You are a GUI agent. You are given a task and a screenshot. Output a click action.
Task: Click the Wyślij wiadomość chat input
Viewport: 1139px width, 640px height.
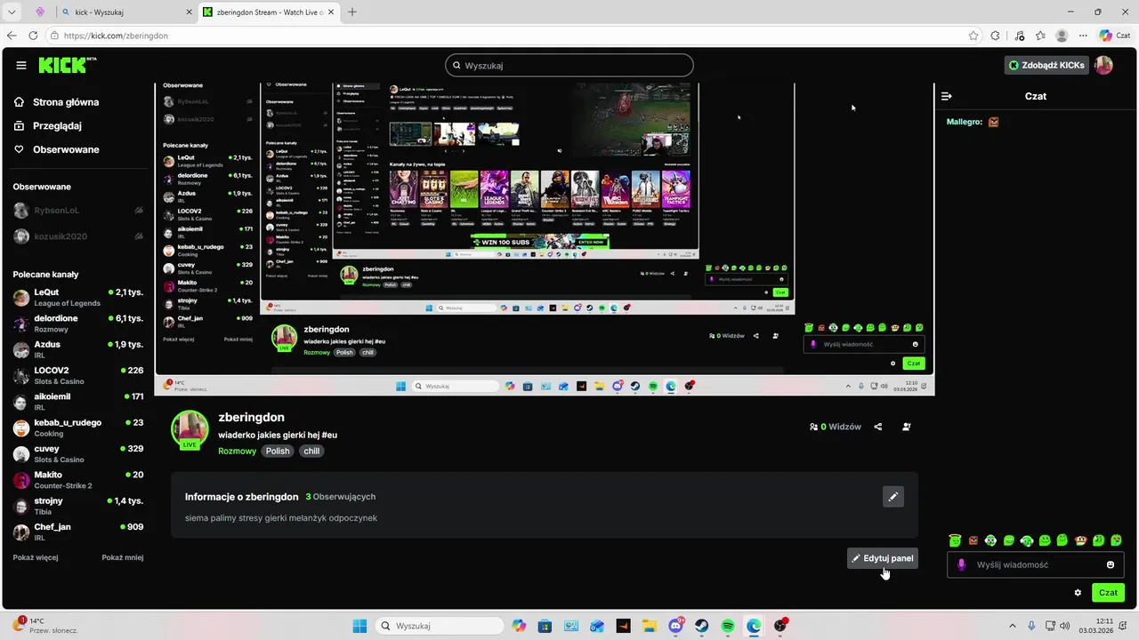(1035, 564)
